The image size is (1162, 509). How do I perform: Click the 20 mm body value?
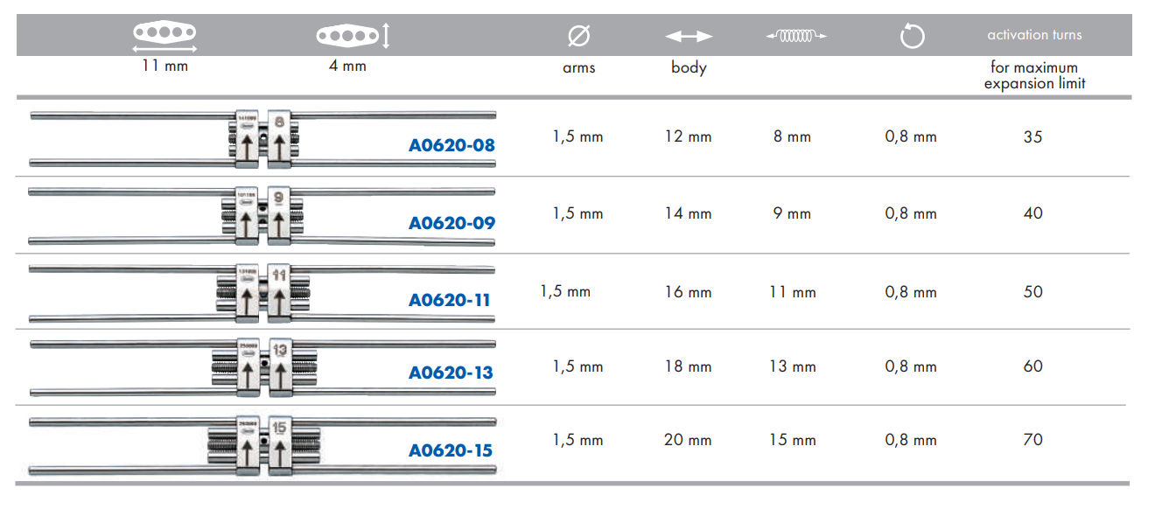(x=688, y=439)
